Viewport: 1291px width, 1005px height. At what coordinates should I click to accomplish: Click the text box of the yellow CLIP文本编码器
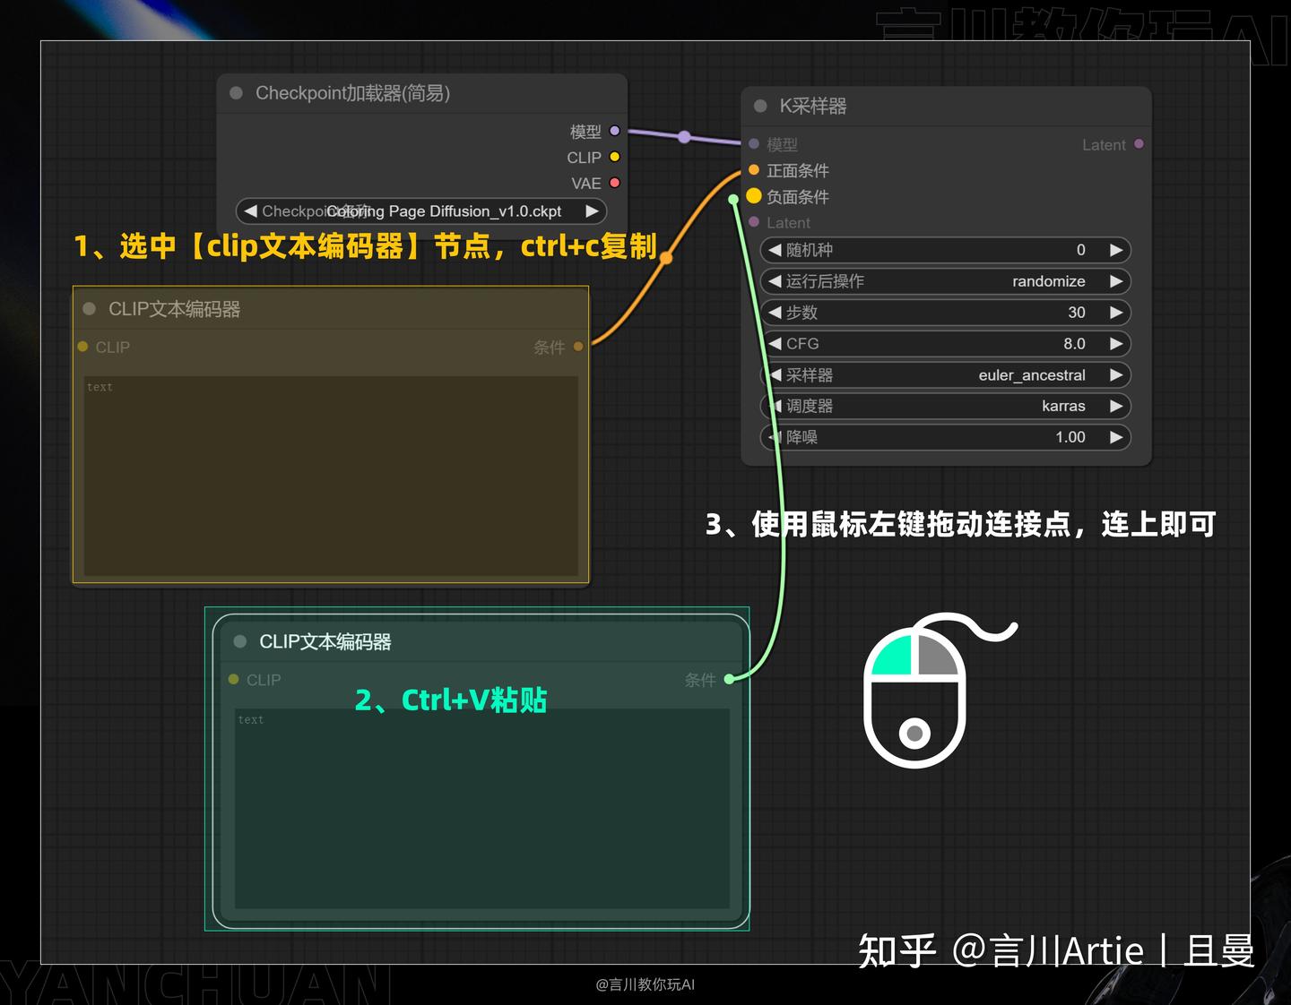click(x=331, y=476)
